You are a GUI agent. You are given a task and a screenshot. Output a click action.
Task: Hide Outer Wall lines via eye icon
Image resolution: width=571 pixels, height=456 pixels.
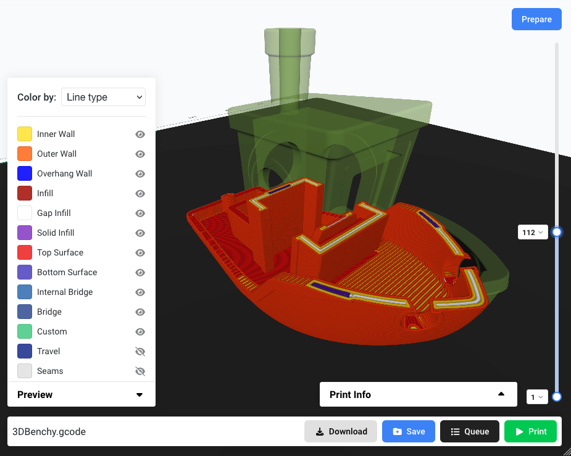click(140, 154)
